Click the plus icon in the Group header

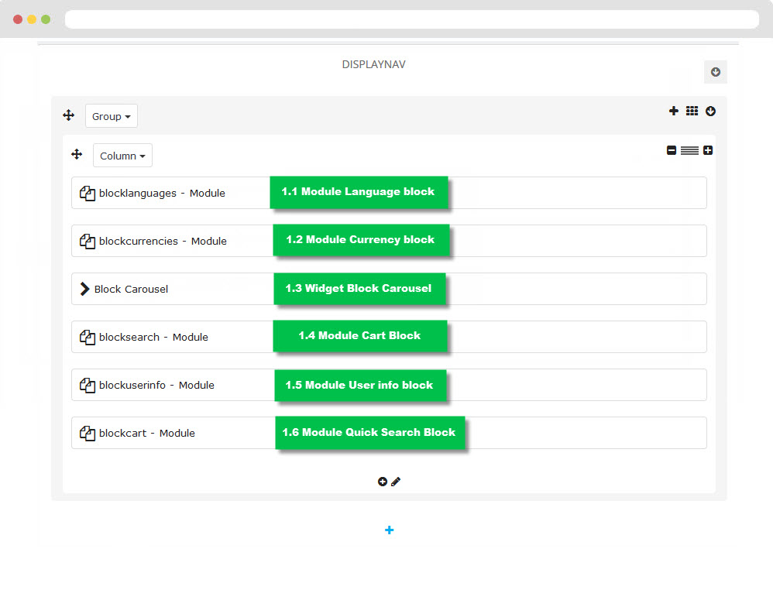pyautogui.click(x=673, y=111)
